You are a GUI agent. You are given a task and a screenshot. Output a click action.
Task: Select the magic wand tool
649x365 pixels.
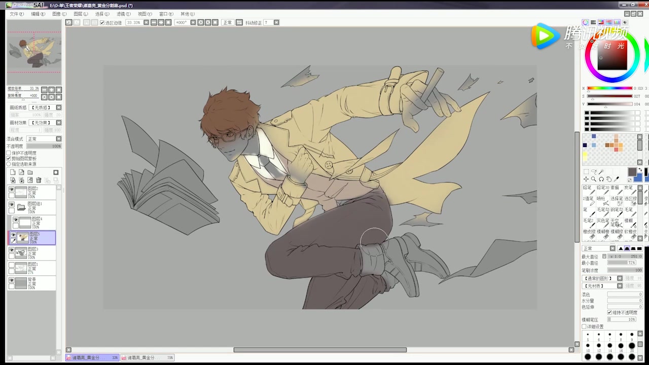pos(601,172)
